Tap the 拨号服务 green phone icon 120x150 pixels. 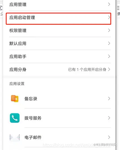tap(15, 118)
